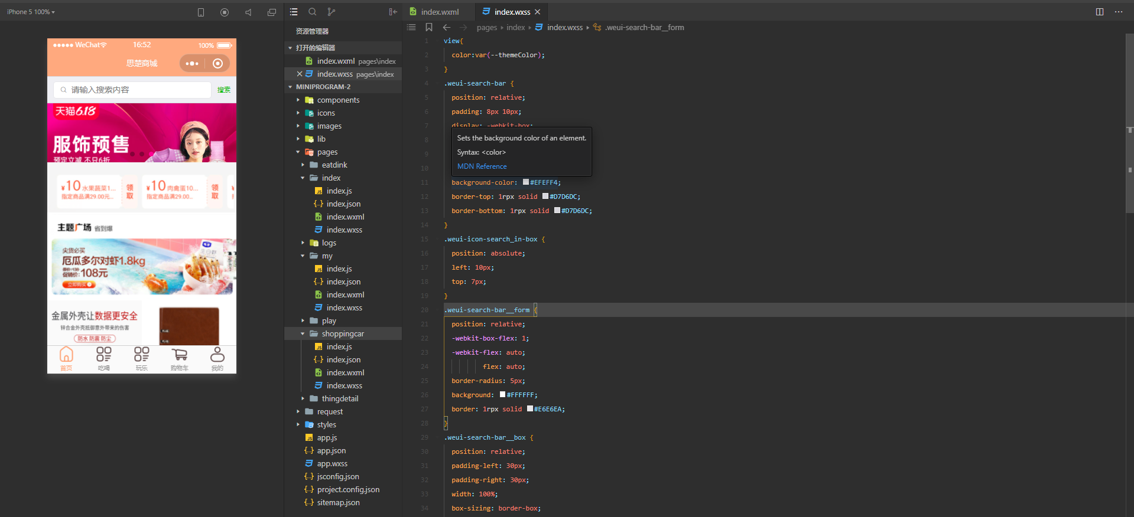Click the breadcrumb outline list icon
This screenshot has height=517, width=1134.
tap(411, 28)
